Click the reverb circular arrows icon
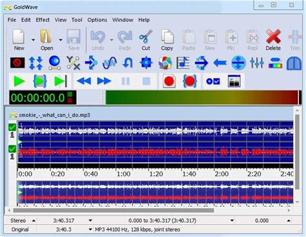This screenshot has width=306, height=237. [201, 63]
